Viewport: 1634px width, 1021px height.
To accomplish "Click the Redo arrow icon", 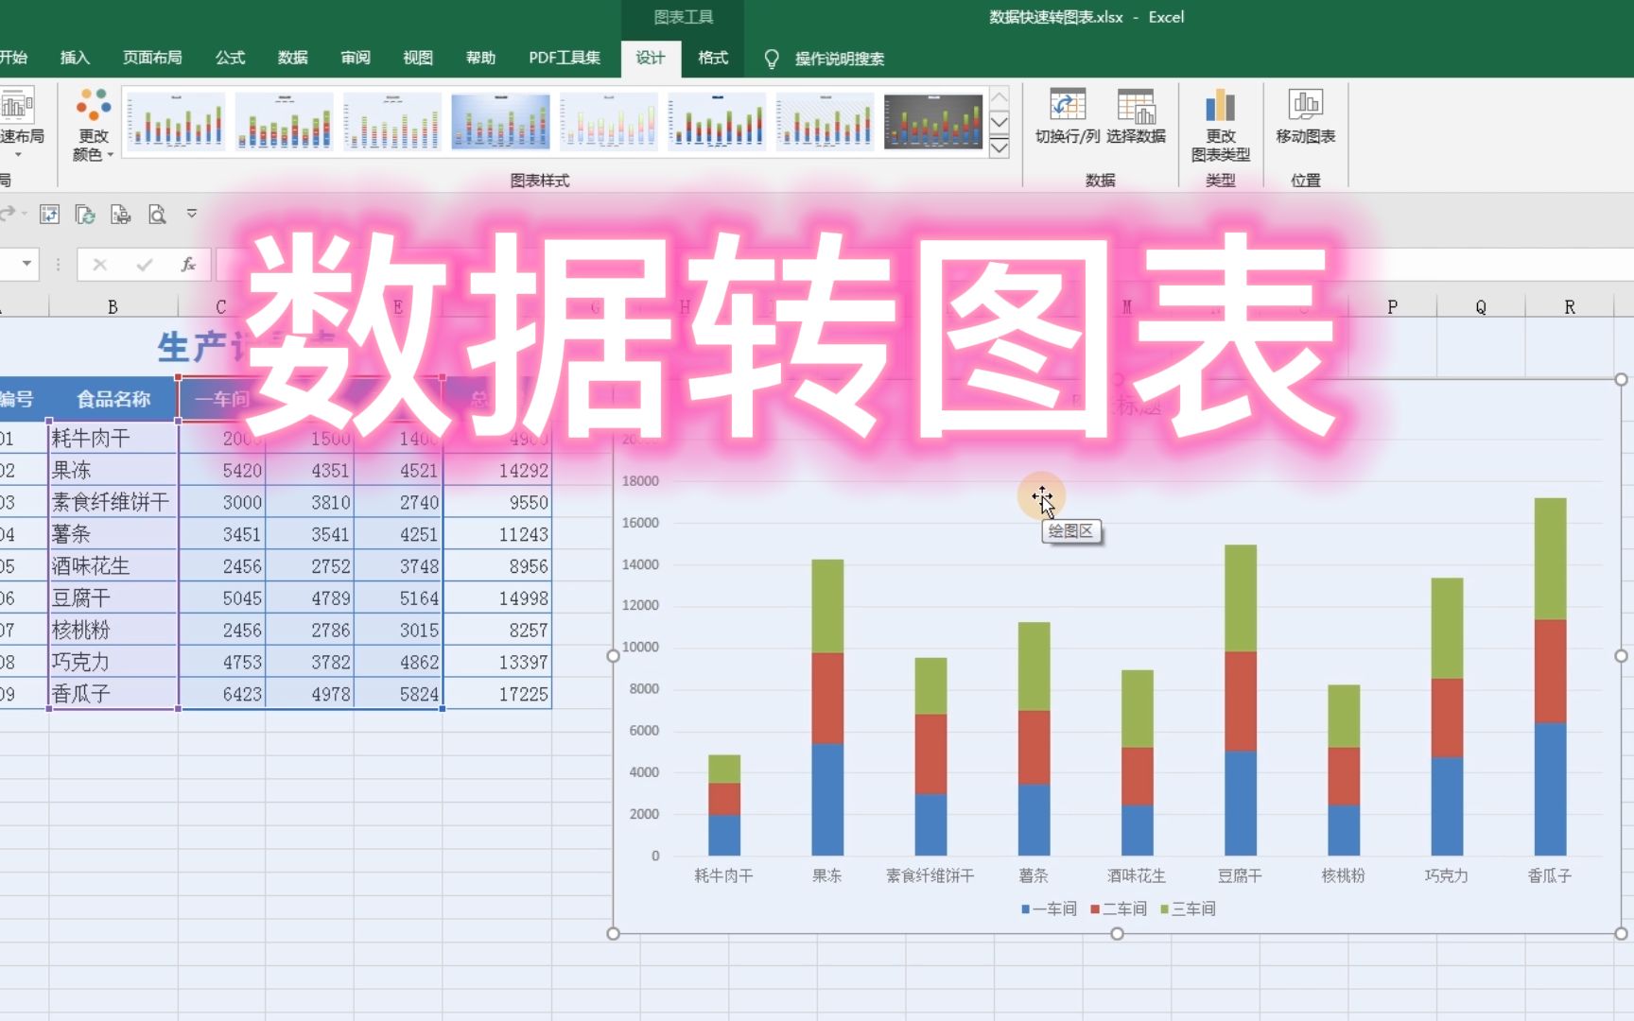I will (8, 215).
